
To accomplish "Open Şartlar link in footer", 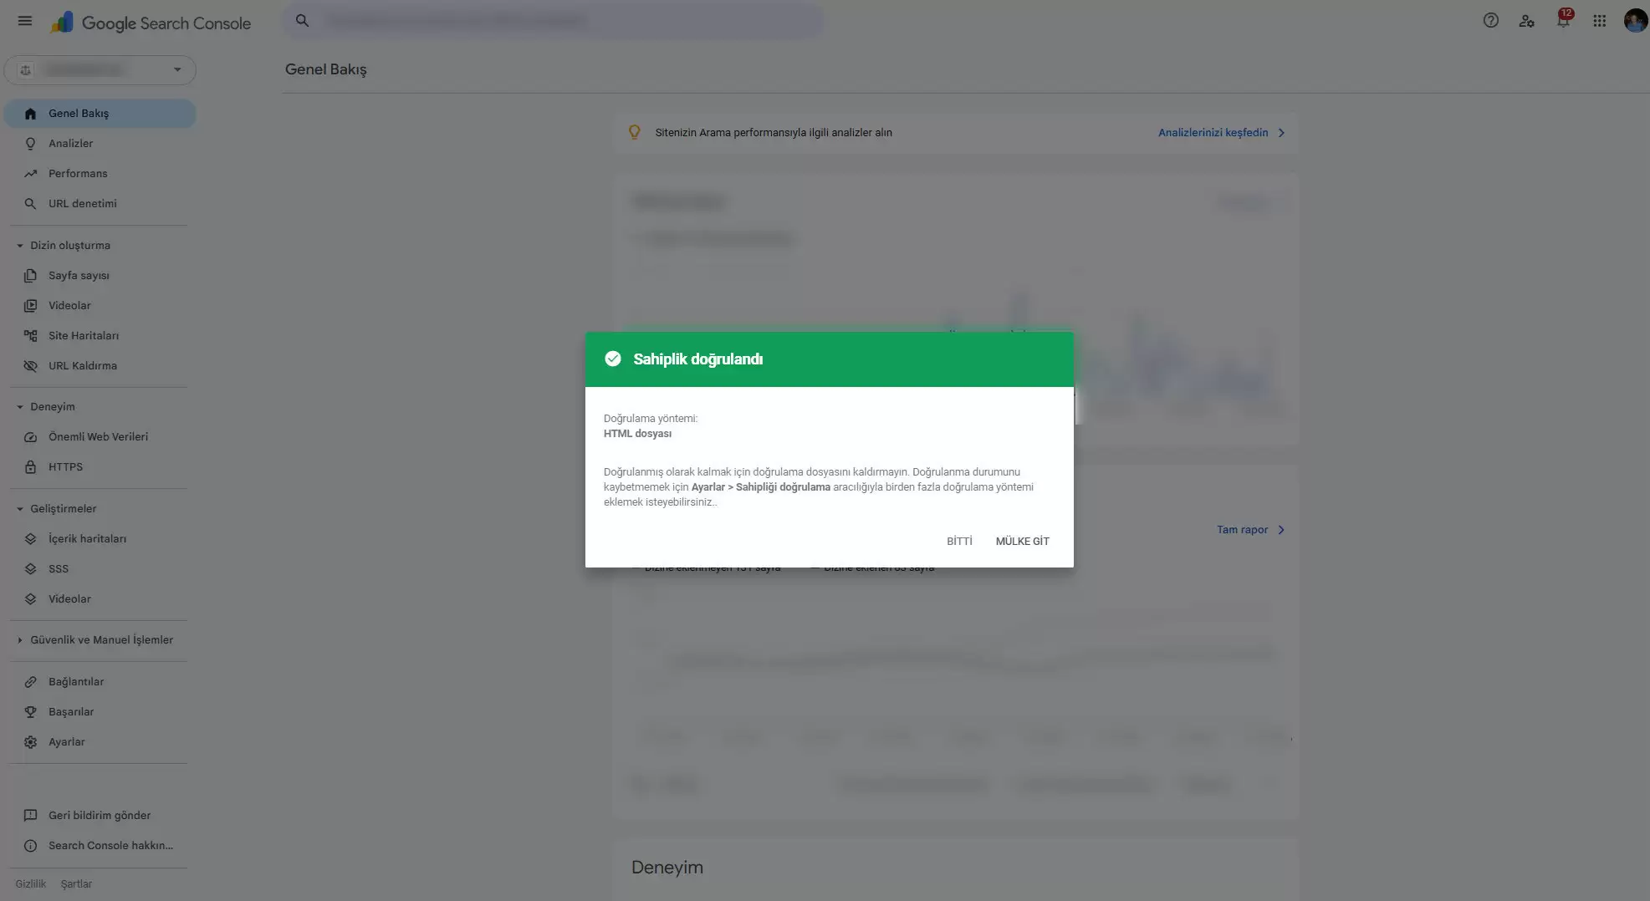I will pyautogui.click(x=76, y=884).
